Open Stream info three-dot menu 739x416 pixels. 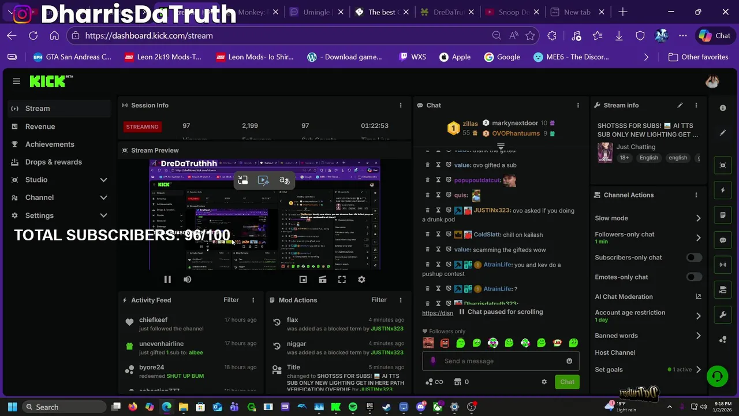pyautogui.click(x=696, y=105)
